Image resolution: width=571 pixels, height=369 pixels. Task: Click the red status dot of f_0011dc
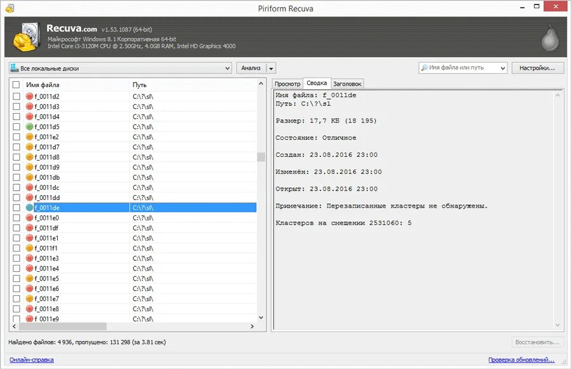[x=29, y=187]
